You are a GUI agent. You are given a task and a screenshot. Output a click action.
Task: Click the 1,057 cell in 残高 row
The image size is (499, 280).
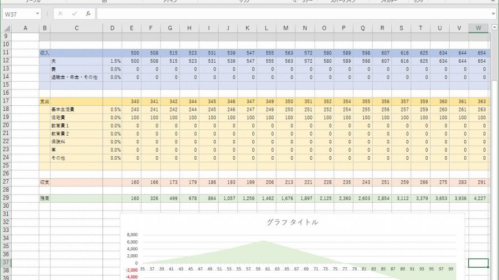228,198
